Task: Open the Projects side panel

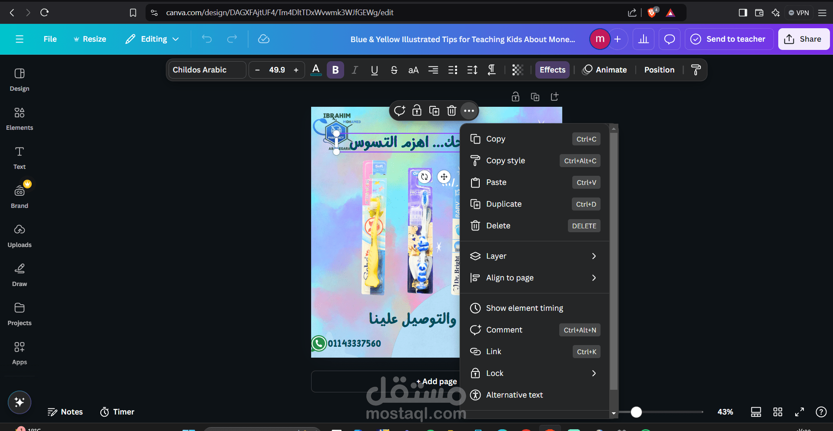Action: pos(20,314)
